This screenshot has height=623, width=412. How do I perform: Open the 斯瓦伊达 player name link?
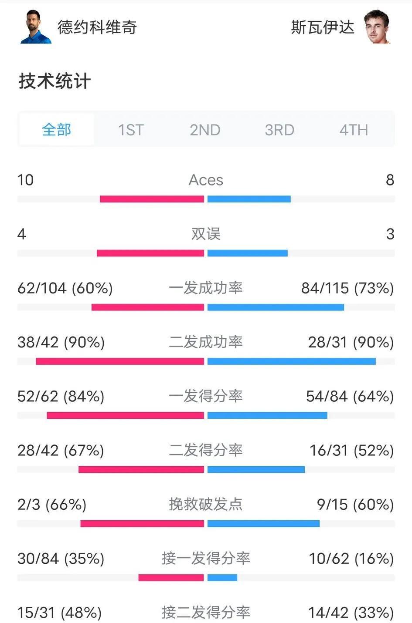tap(323, 27)
